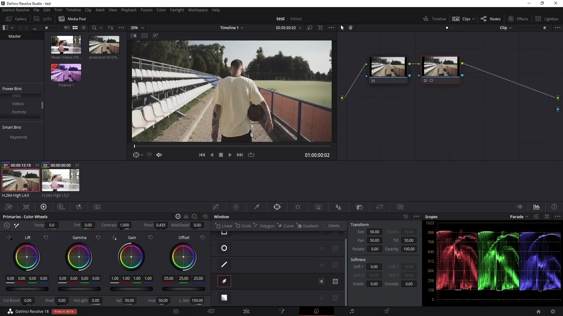Click the viewer playhead scrub bar

(232, 146)
